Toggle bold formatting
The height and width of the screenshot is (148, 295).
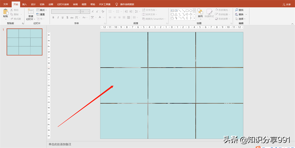tap(53, 18)
